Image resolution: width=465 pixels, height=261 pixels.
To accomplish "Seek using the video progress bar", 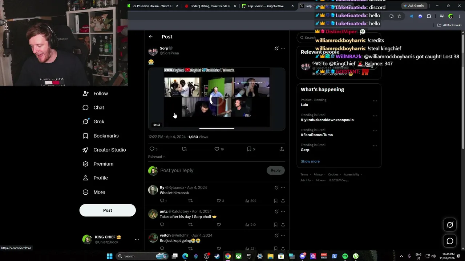I will click(217, 128).
